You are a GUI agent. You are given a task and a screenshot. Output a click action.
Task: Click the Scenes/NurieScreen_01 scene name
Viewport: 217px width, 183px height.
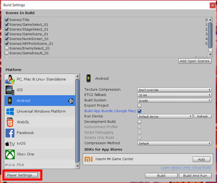(x=29, y=39)
